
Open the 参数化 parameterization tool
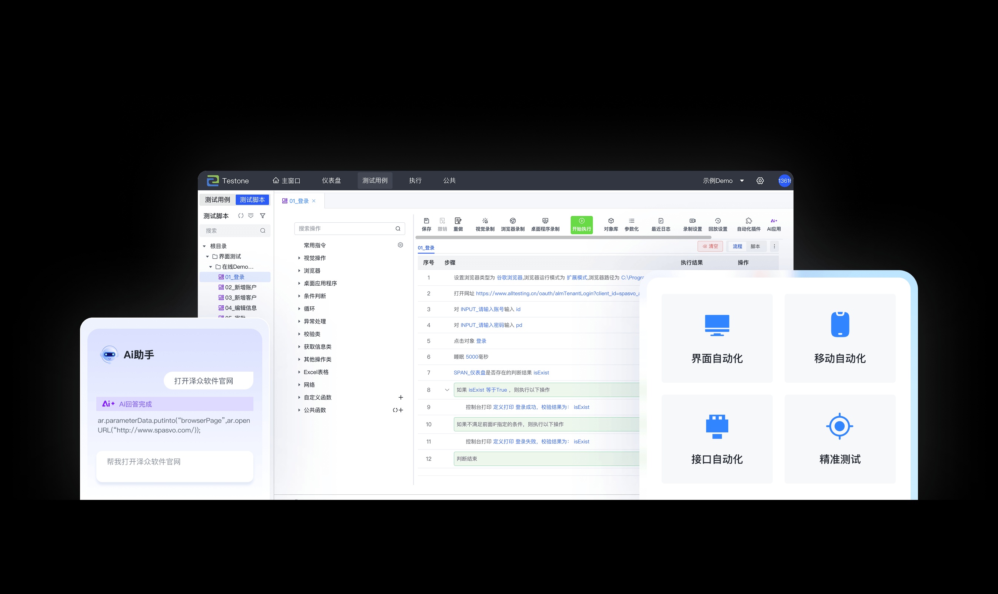pos(632,225)
